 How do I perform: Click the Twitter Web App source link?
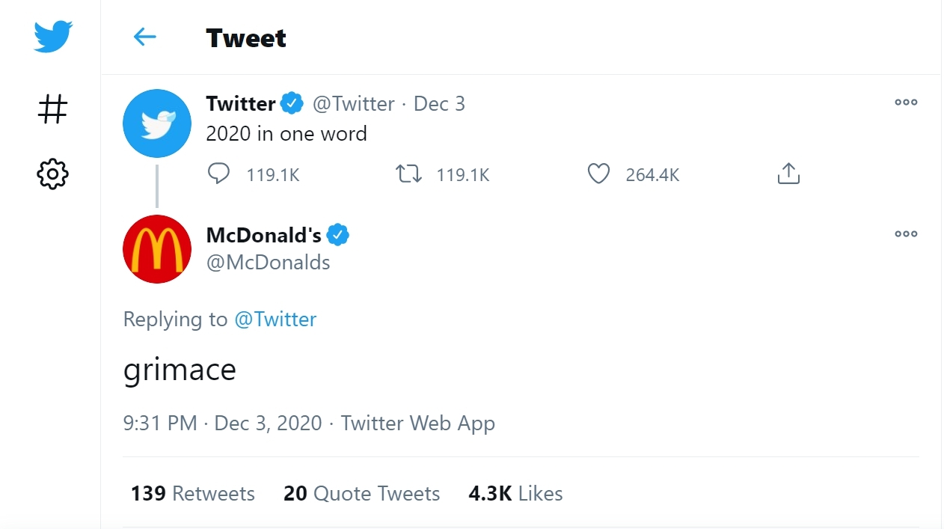click(x=417, y=423)
